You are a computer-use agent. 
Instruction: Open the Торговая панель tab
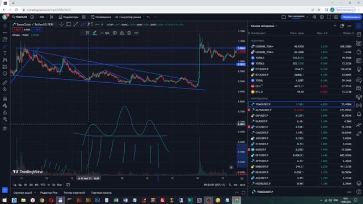(x=102, y=193)
